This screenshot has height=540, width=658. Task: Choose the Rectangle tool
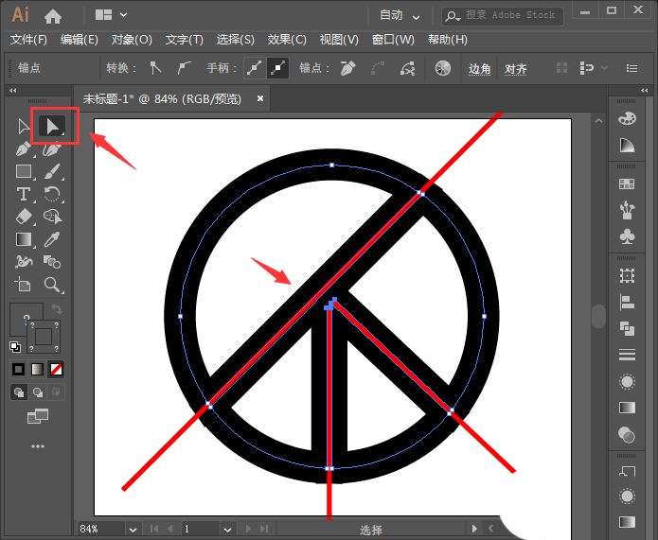(25, 172)
